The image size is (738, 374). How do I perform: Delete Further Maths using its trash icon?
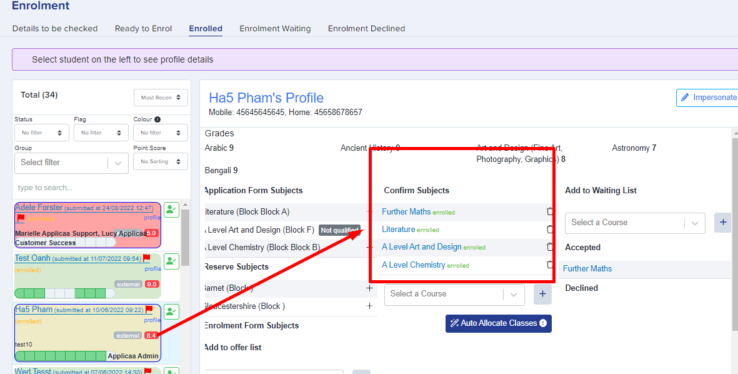point(549,211)
